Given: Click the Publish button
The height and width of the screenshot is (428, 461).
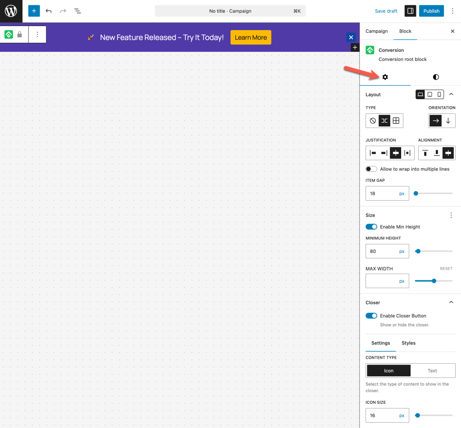Looking at the screenshot, I should pyautogui.click(x=431, y=11).
